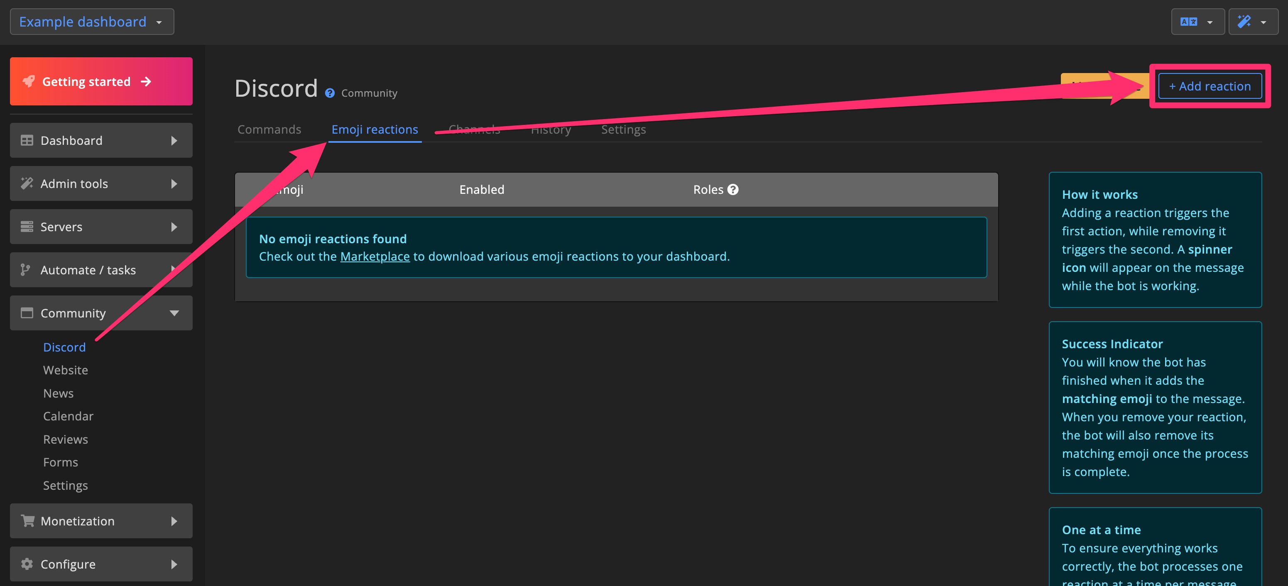1288x586 pixels.
Task: Open Website under Community
Action: coord(66,370)
